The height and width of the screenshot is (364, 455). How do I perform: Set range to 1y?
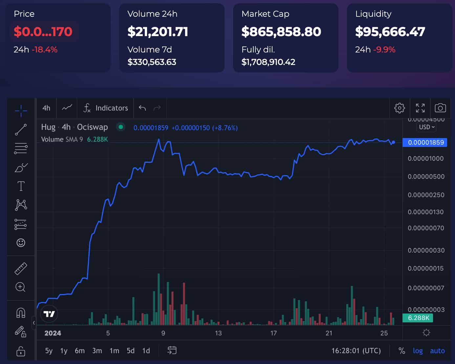64,351
